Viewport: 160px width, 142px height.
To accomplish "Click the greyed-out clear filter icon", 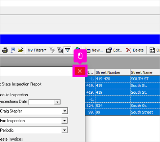I will click(52, 50).
